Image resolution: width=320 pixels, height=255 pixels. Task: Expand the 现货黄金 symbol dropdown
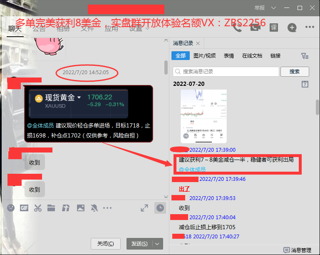coord(79,97)
